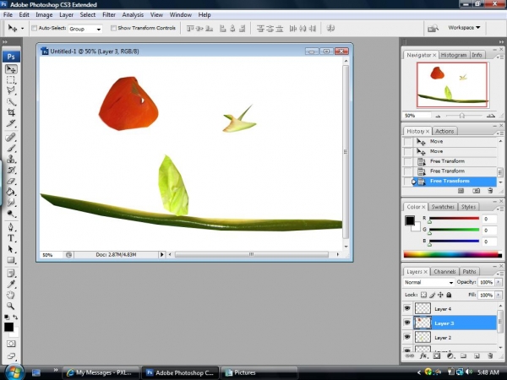
Task: Switch to the Histogram tab
Action: 454,55
